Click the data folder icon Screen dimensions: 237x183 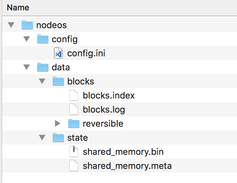43,67
